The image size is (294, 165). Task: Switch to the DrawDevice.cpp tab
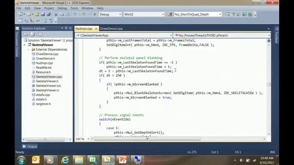coord(111,28)
